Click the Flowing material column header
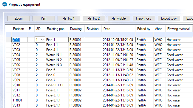This screenshot has width=193, height=108. tap(179, 29)
